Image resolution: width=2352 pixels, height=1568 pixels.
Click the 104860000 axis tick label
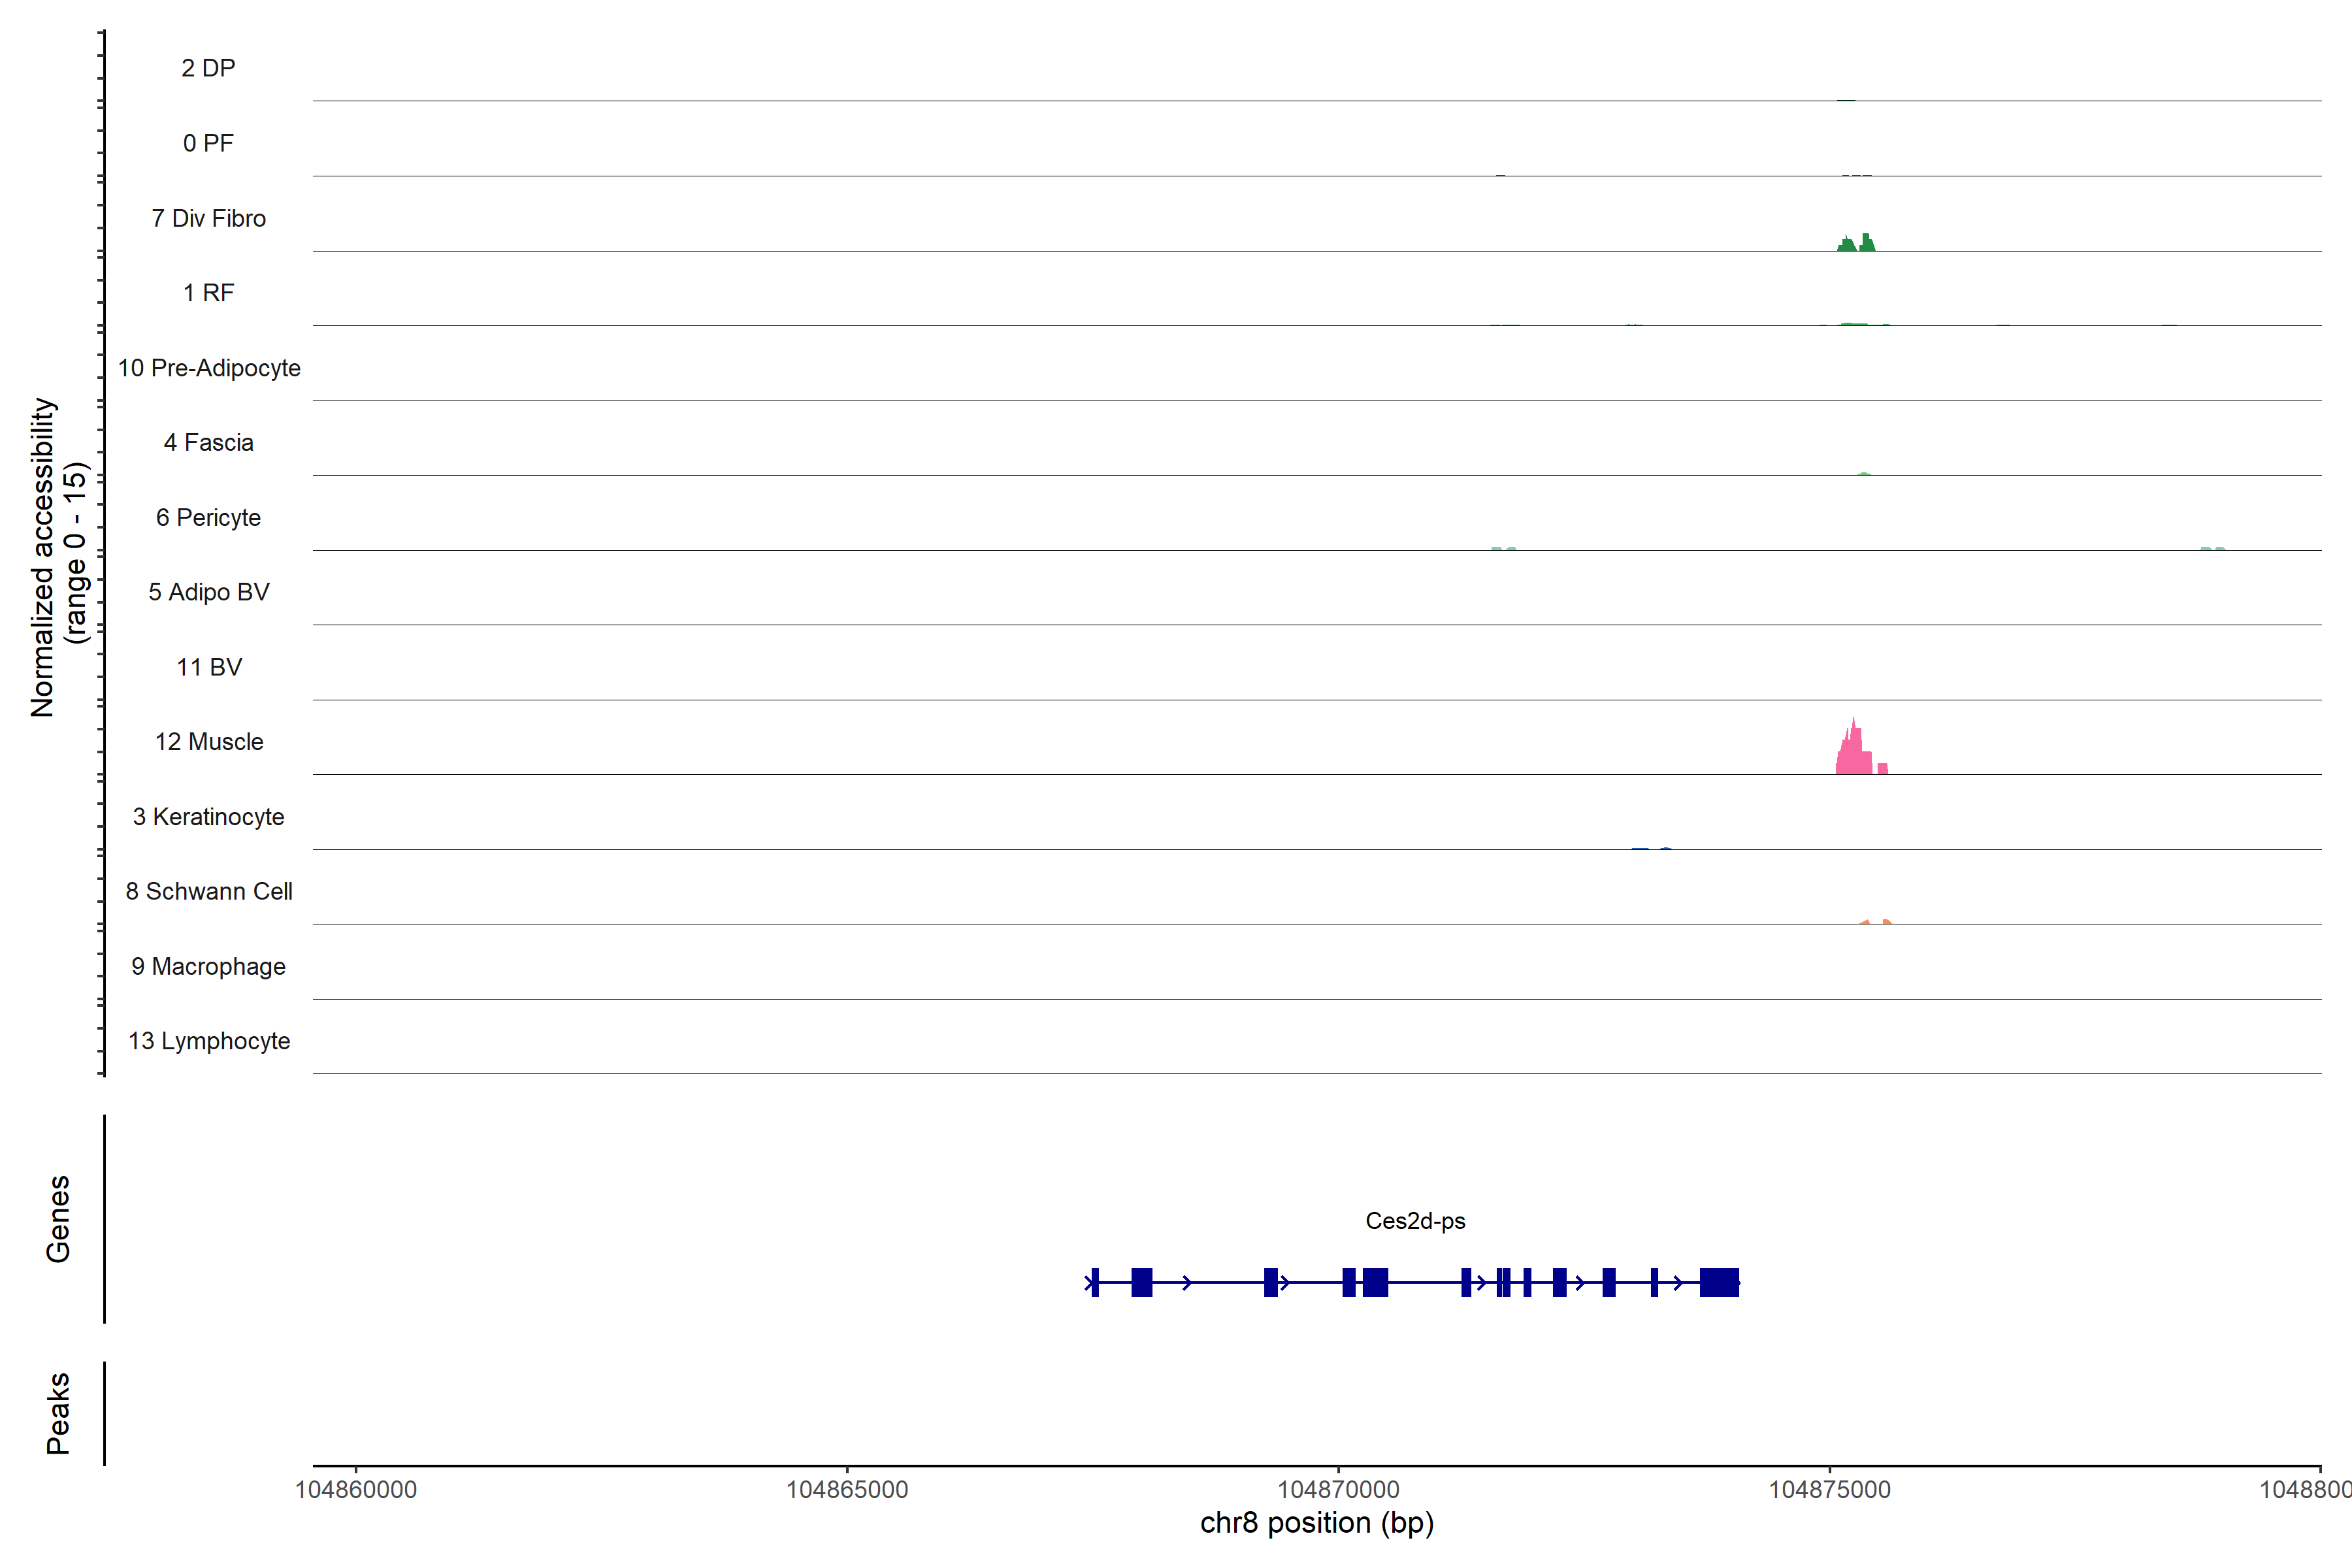[356, 1490]
